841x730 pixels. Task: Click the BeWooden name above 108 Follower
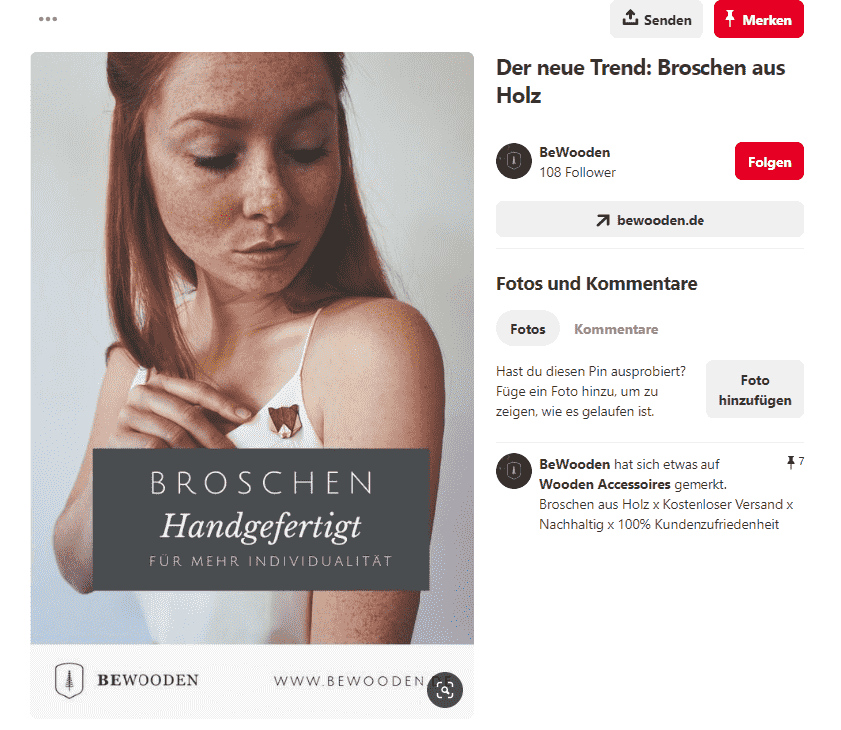point(574,152)
